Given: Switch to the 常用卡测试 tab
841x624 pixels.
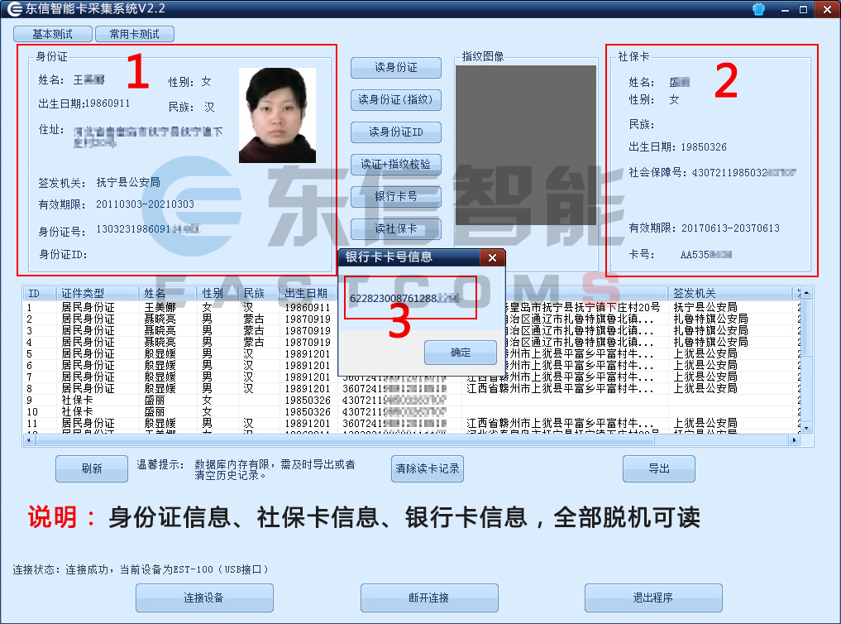Looking at the screenshot, I should 135,34.
